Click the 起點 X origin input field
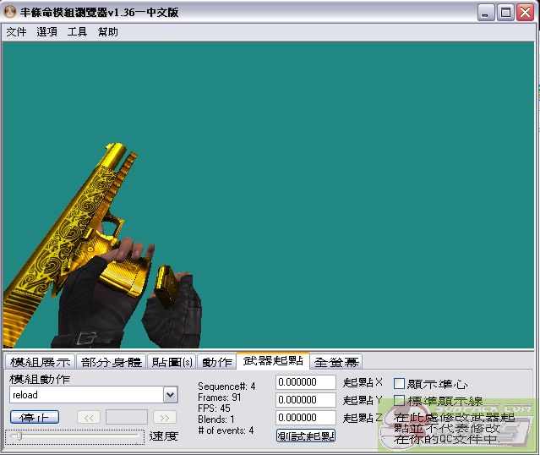This screenshot has width=540, height=455. [305, 382]
